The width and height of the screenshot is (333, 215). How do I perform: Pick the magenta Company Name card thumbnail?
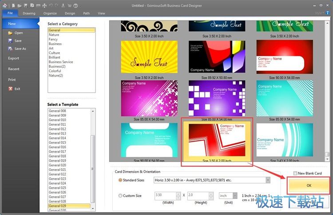(x=149, y=98)
